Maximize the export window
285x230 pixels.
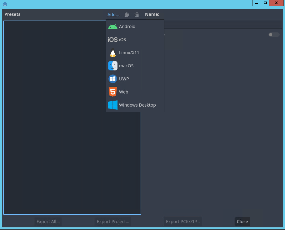(265, 3)
